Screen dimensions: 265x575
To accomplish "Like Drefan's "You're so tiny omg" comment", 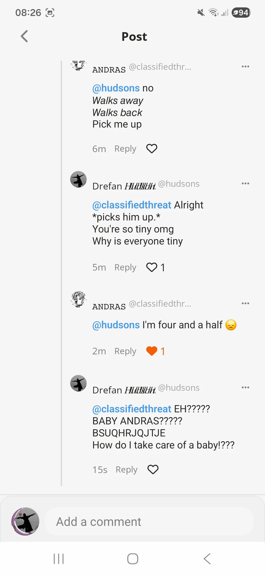I will pyautogui.click(x=152, y=267).
